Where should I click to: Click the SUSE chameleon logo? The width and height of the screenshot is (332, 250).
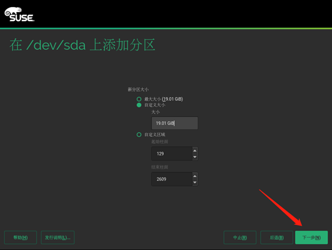(19, 14)
